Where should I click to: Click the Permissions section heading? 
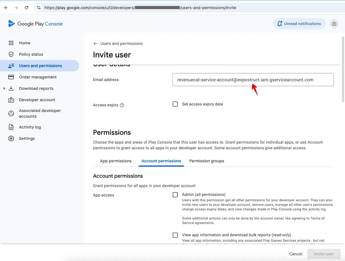[x=112, y=132]
